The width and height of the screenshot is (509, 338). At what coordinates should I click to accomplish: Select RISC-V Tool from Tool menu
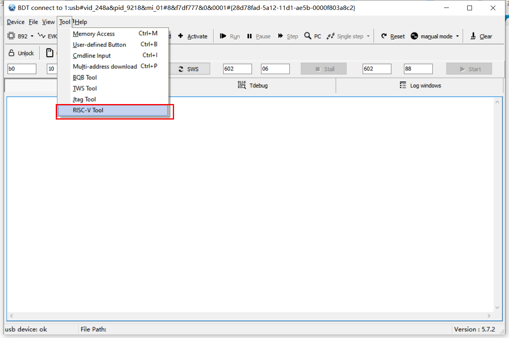(x=113, y=110)
